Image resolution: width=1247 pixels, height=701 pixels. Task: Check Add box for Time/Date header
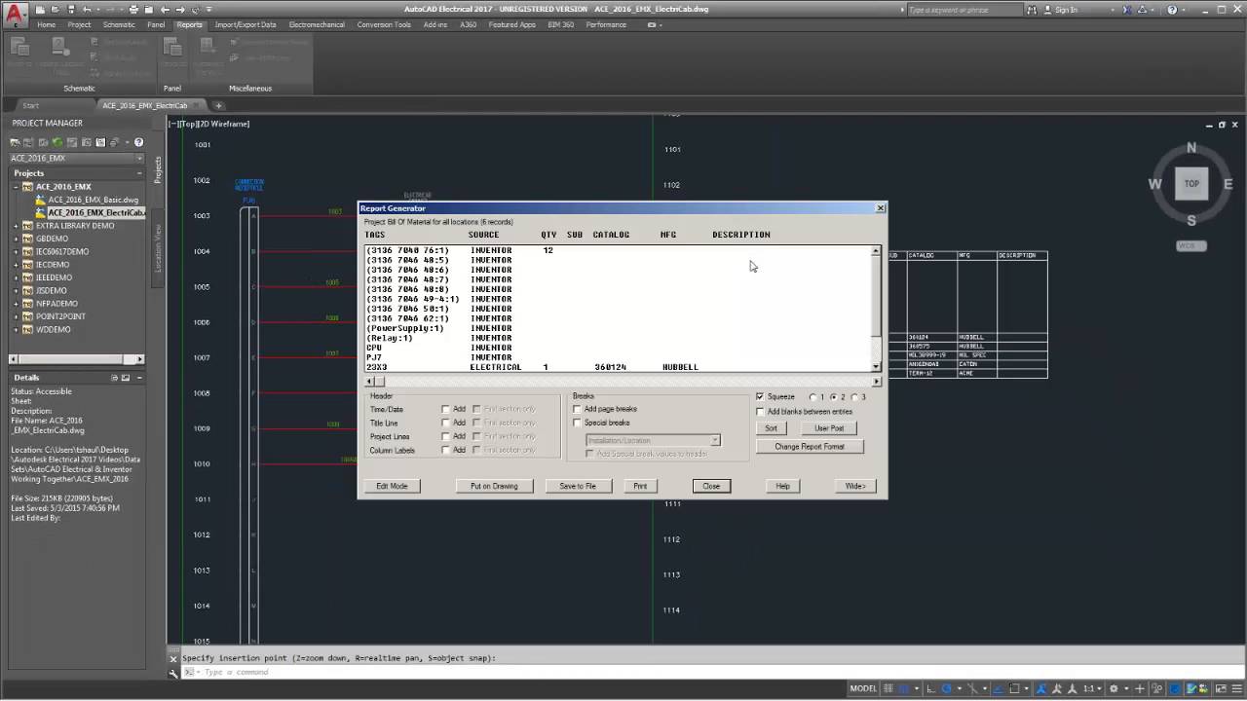coord(446,409)
